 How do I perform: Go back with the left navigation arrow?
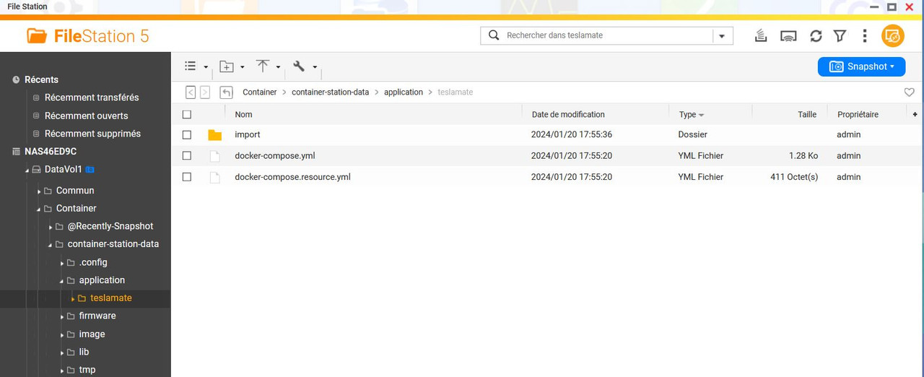(x=191, y=92)
